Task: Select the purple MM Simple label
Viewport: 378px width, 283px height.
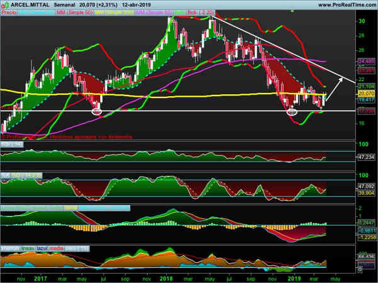Action: 154,13
